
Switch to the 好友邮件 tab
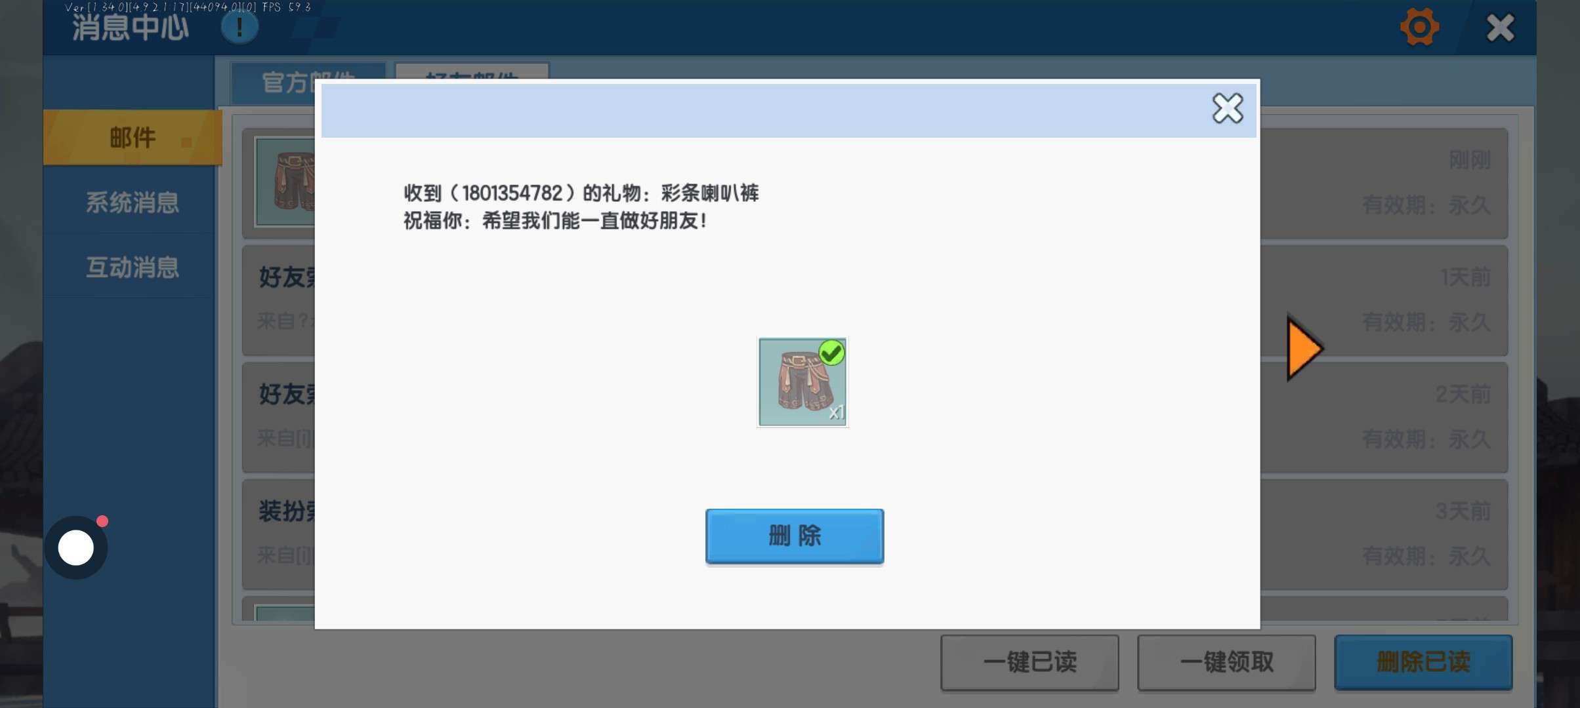coord(471,71)
